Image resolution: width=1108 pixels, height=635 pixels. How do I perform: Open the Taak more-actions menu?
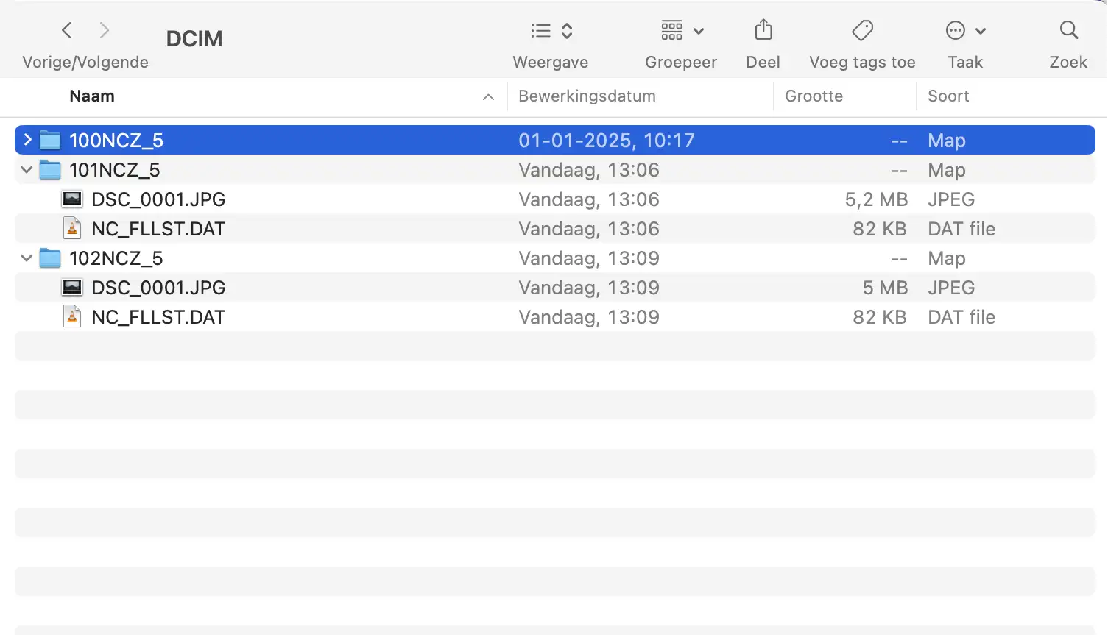(964, 31)
